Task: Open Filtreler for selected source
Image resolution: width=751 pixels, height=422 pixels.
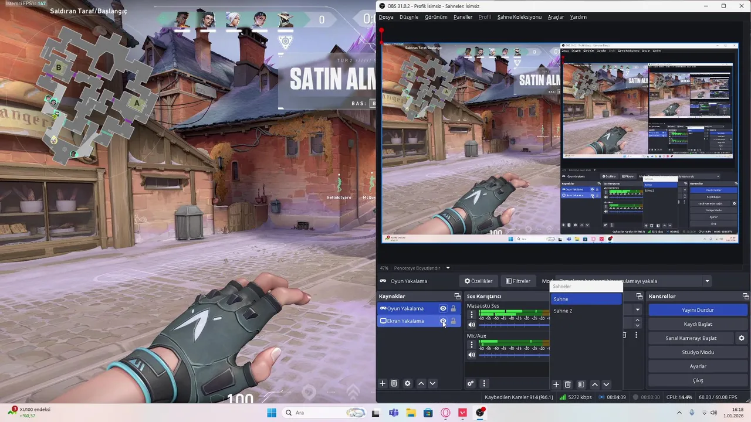Action: (518, 281)
